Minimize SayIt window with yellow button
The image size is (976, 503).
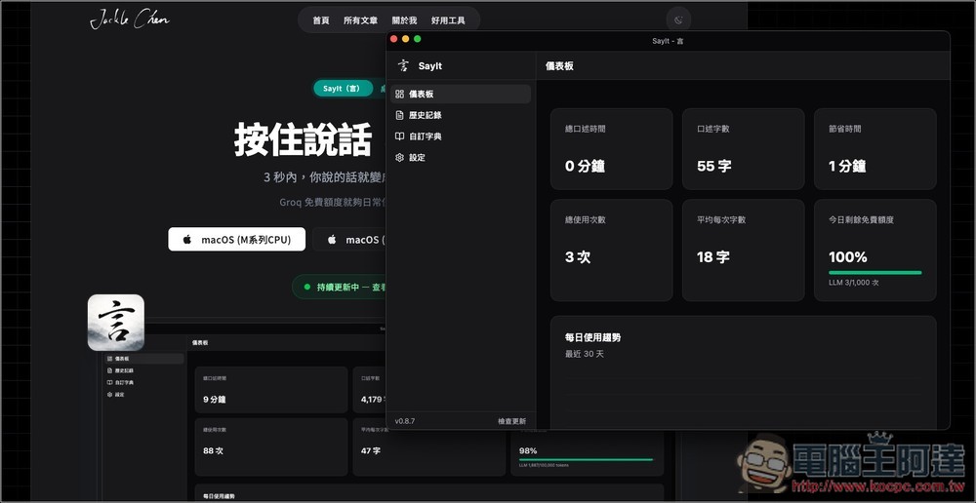click(405, 39)
